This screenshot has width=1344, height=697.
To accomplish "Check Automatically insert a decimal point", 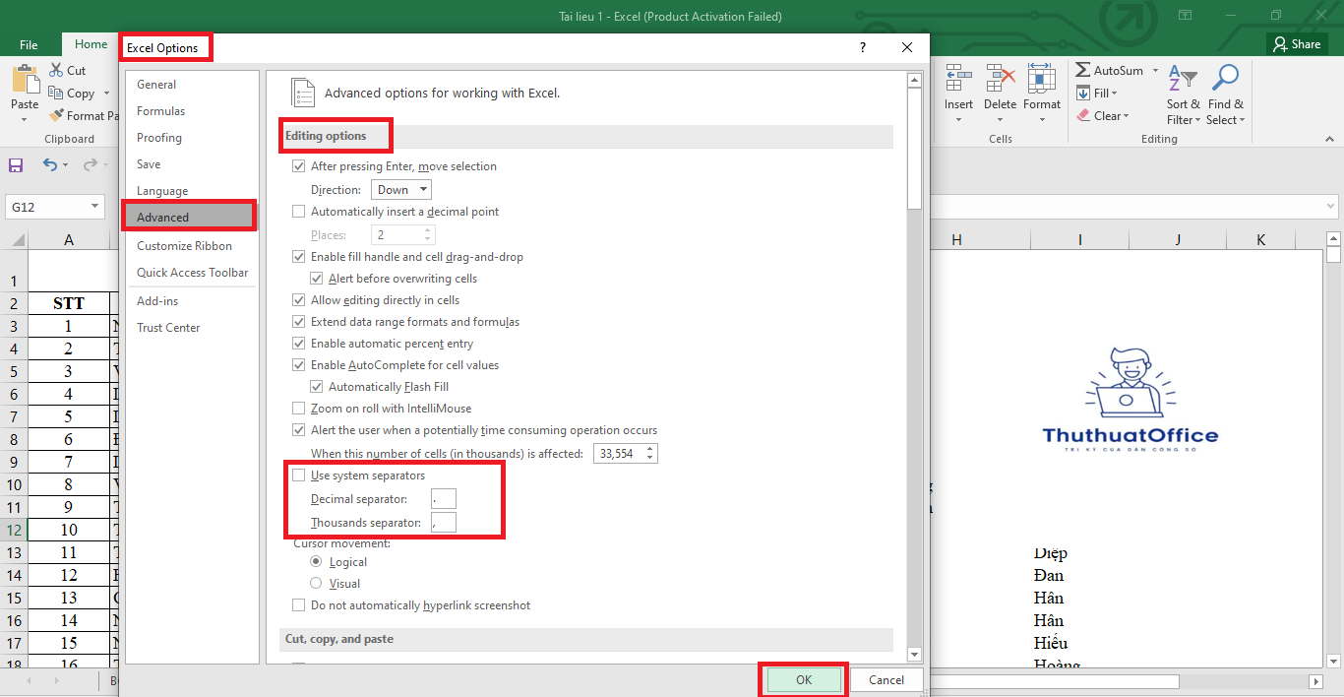I will click(x=299, y=212).
